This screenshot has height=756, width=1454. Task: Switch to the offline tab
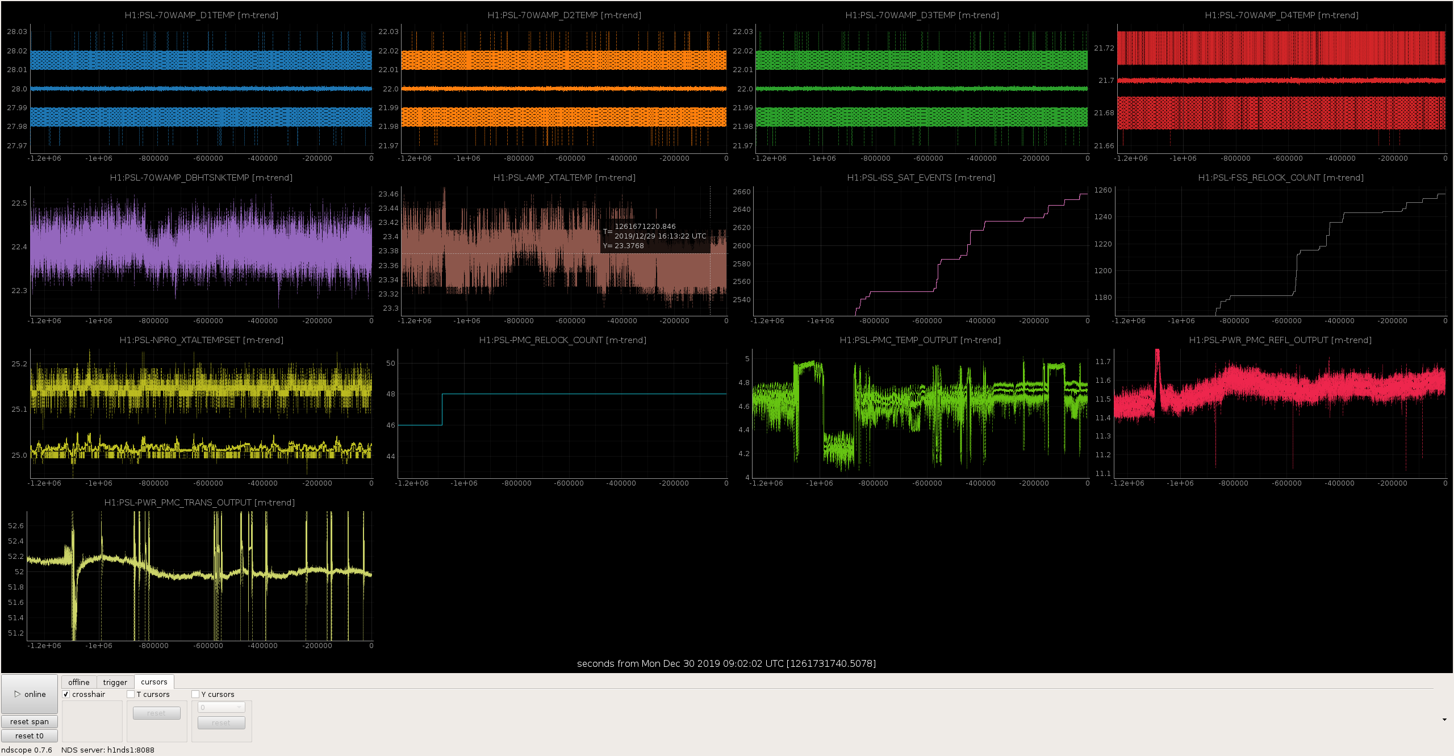79,682
